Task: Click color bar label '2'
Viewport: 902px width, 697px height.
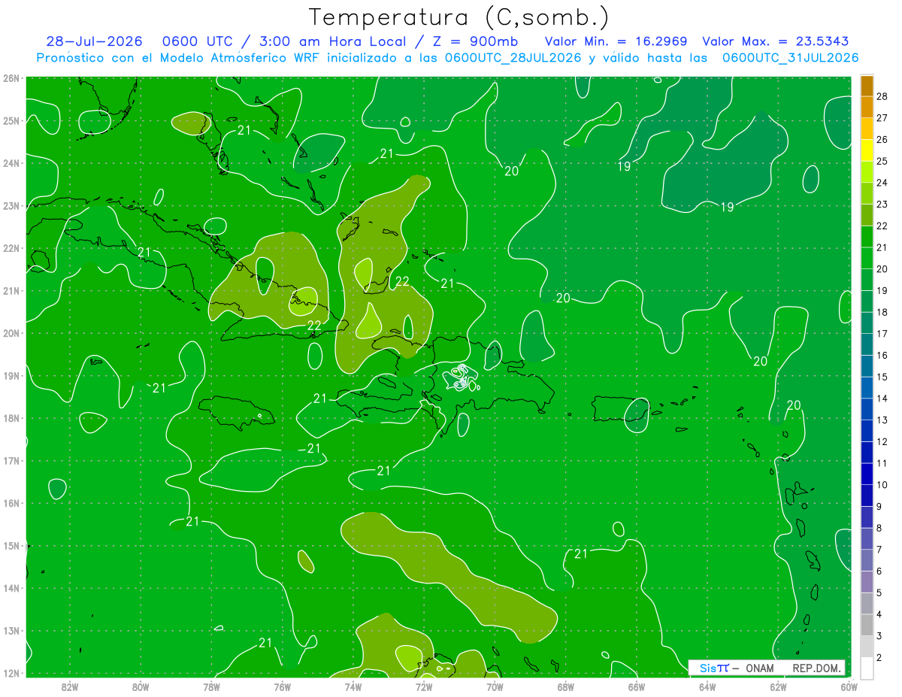Action: tap(879, 658)
